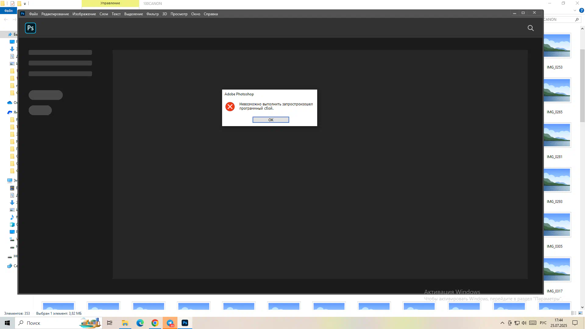Open the volume control in system tray

pyautogui.click(x=524, y=323)
